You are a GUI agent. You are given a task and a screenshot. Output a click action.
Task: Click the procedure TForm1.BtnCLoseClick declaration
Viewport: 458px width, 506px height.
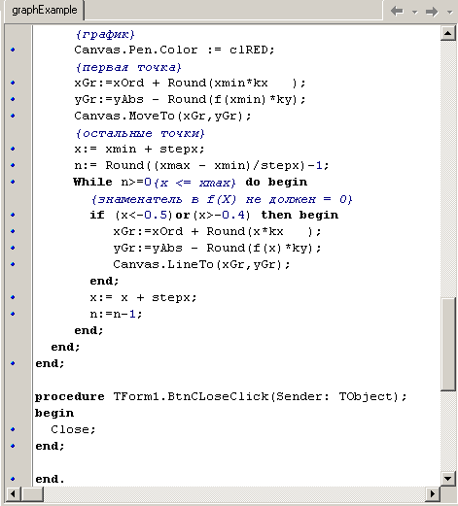(221, 396)
